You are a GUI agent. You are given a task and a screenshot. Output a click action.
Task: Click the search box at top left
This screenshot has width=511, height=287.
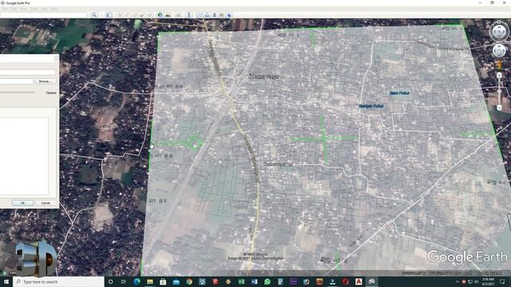pos(44,15)
